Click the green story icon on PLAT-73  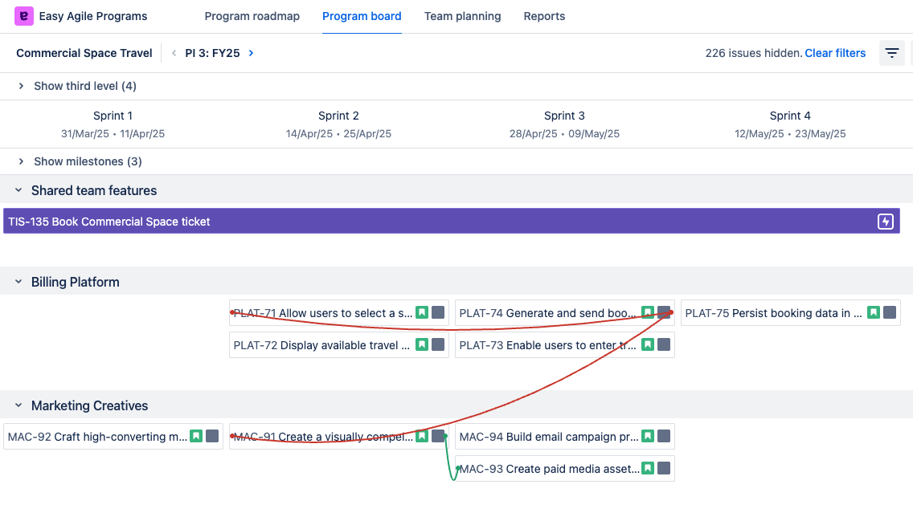648,344
